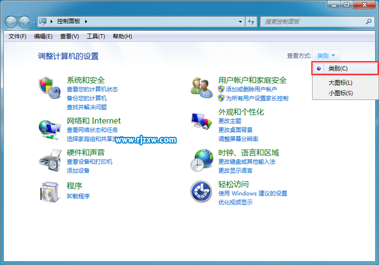Click the Programs box icon
This screenshot has height=265, width=379.
tap(49, 191)
